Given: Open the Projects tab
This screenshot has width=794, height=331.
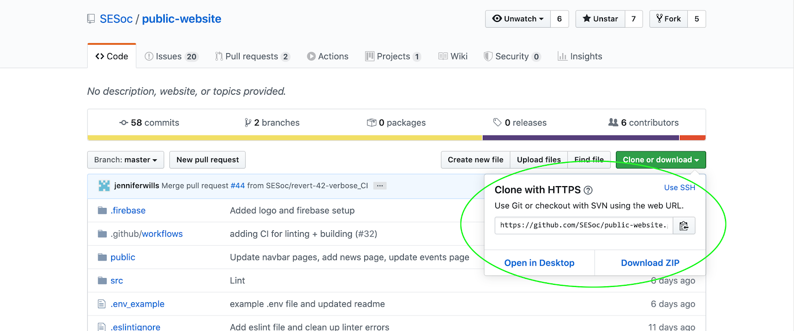Looking at the screenshot, I should 393,57.
